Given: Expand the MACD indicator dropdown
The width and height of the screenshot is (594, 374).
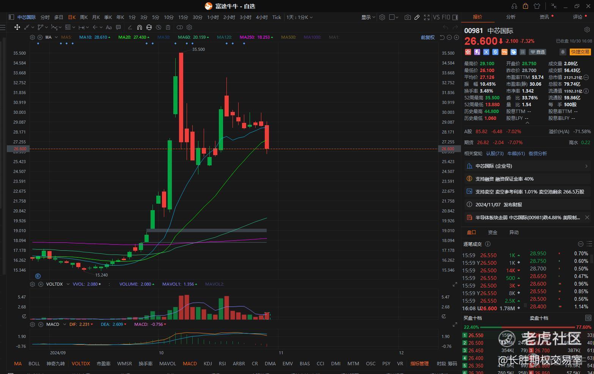Looking at the screenshot, I should [x=64, y=324].
